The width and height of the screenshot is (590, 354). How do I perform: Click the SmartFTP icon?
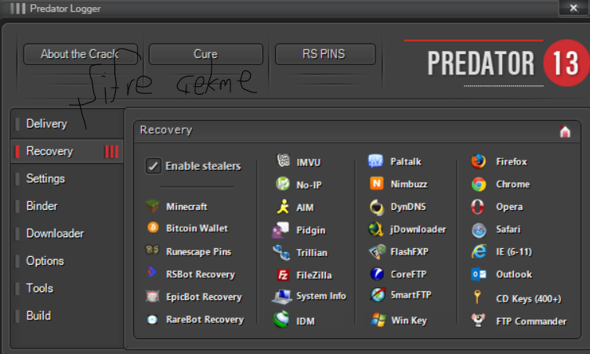(378, 295)
